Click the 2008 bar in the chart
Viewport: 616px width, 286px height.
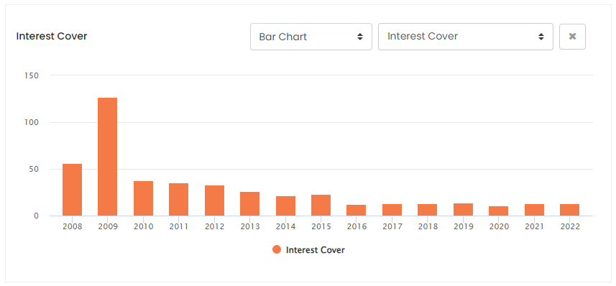coord(73,190)
